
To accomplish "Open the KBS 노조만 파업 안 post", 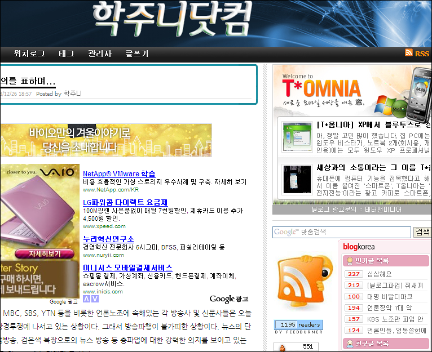I will coord(395,319).
